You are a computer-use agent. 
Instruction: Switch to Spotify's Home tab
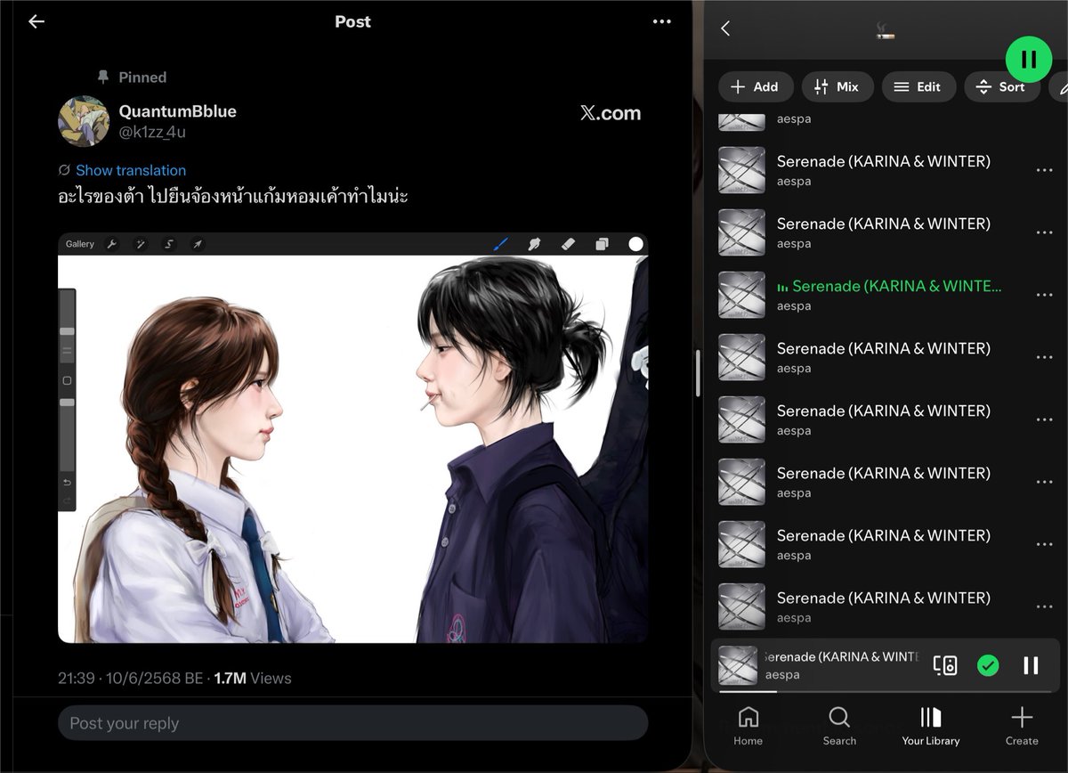[x=748, y=726]
